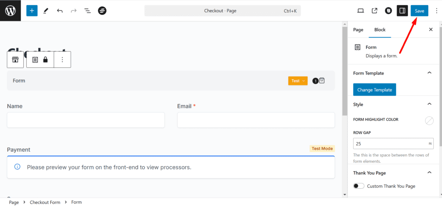
Task: Open the form highlight color swatch
Action: click(429, 121)
